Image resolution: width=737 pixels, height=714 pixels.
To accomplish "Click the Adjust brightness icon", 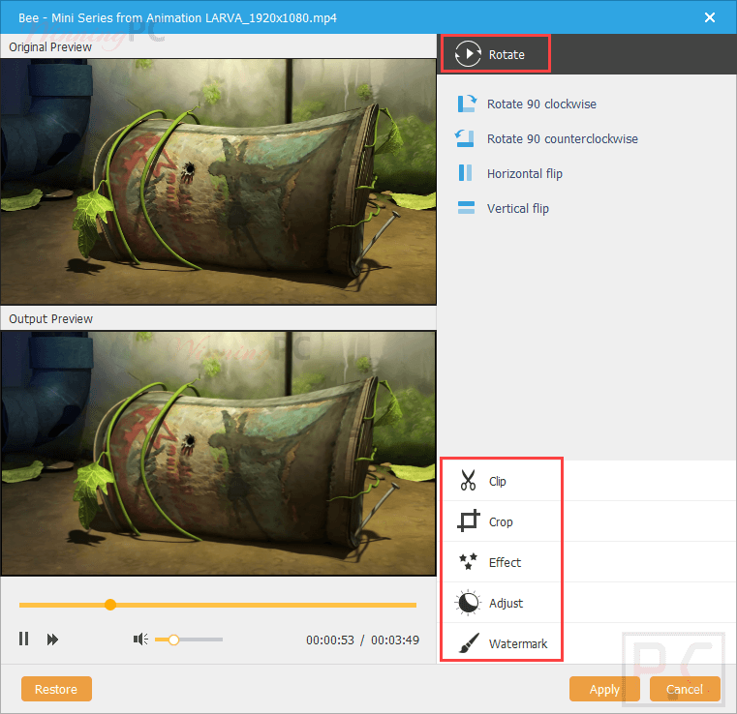I will [x=468, y=603].
